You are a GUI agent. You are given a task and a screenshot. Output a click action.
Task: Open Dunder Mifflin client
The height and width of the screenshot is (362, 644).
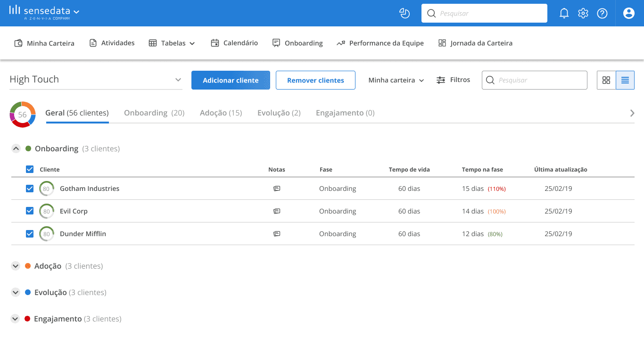(x=83, y=234)
